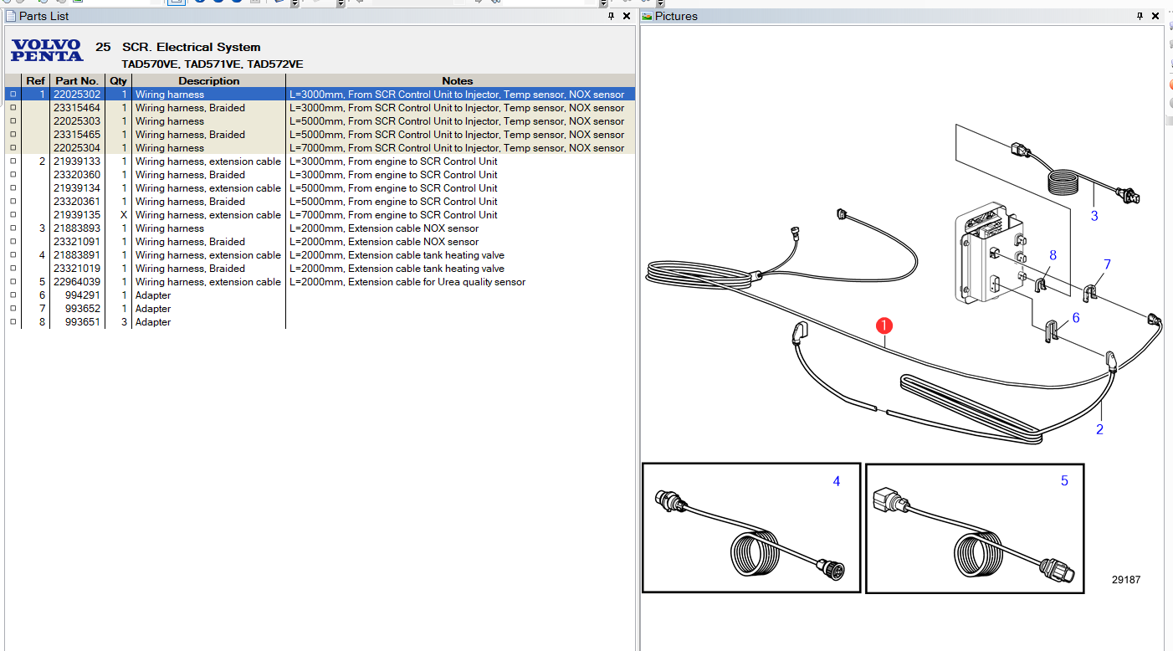The height and width of the screenshot is (651, 1173).
Task: Tick the checkbox for part 22025303
Action: pyautogui.click(x=13, y=121)
